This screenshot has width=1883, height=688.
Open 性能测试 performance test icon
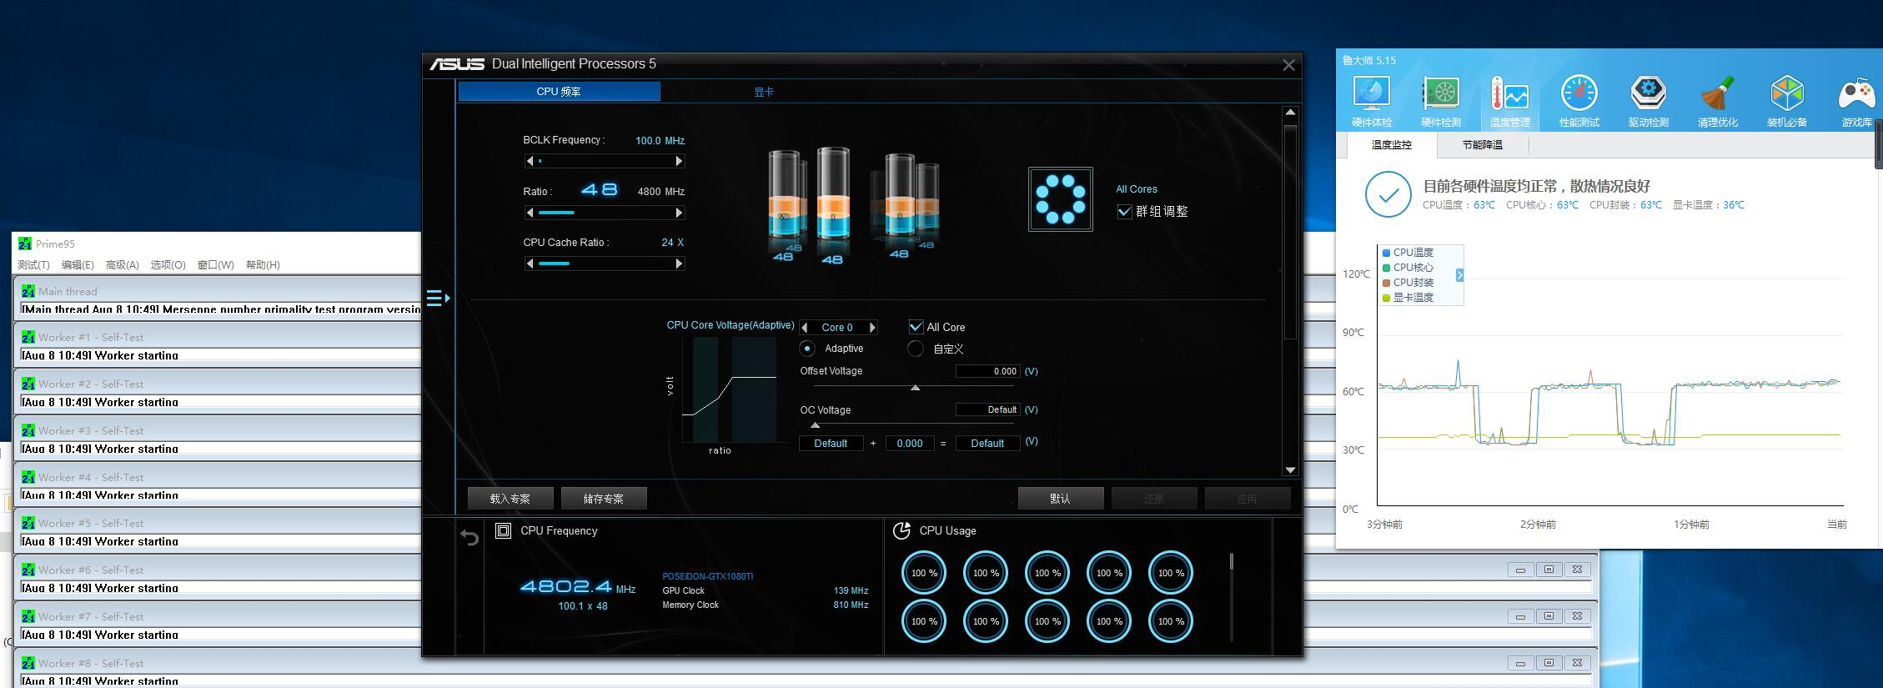(1579, 102)
